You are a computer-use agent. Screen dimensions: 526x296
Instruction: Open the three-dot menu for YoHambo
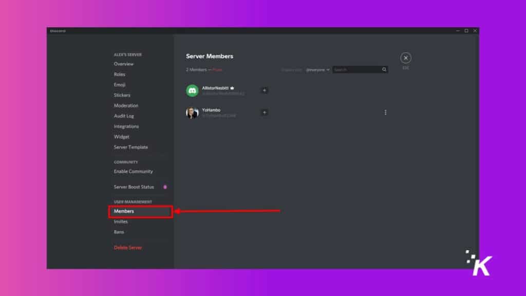point(385,113)
